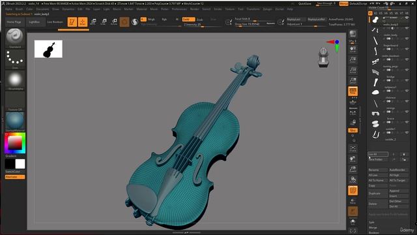Click the Frame icon on right shelf
The height and width of the screenshot is (235, 417).
(x=353, y=149)
